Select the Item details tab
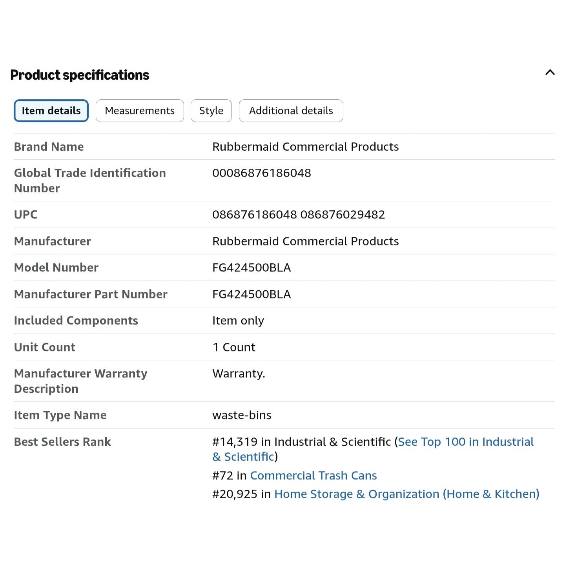Image resolution: width=565 pixels, height=565 pixels. click(x=51, y=111)
